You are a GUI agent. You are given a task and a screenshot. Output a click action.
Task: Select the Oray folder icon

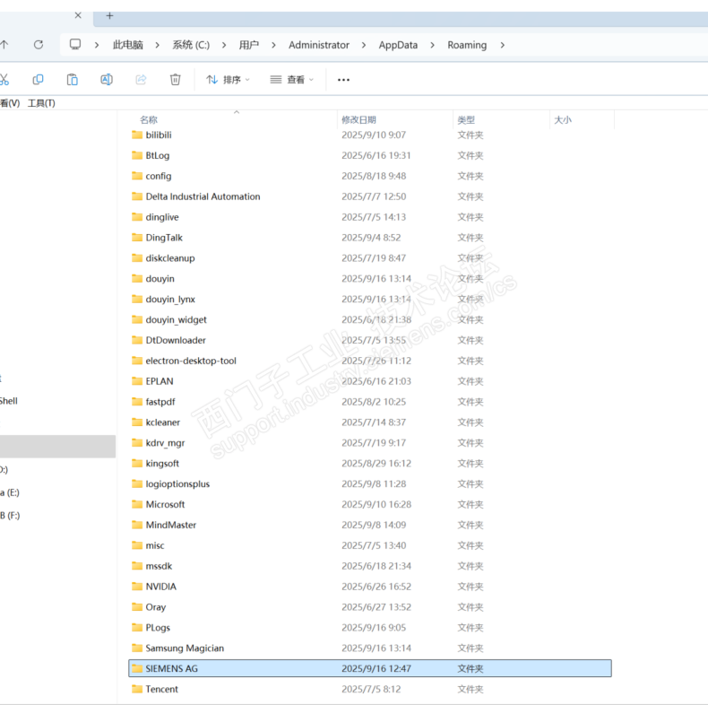click(x=137, y=607)
